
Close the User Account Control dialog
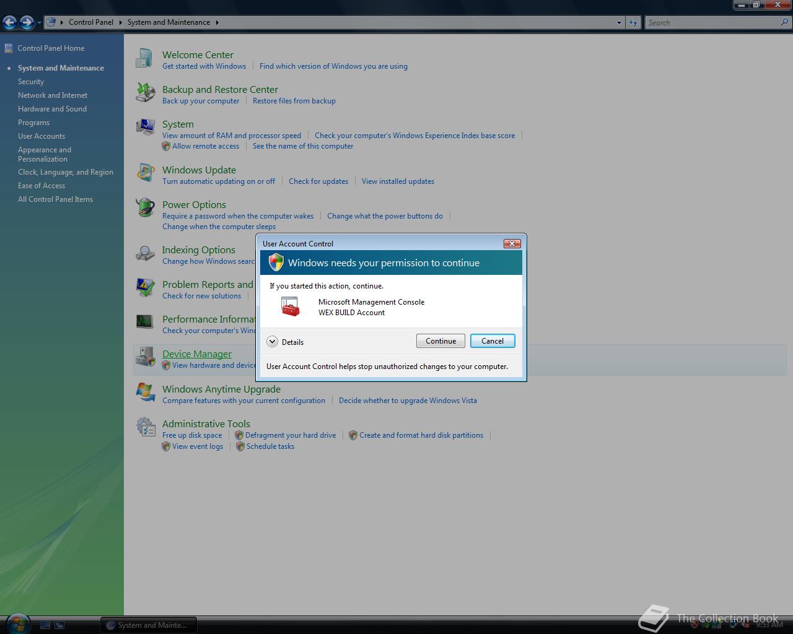[x=512, y=243]
